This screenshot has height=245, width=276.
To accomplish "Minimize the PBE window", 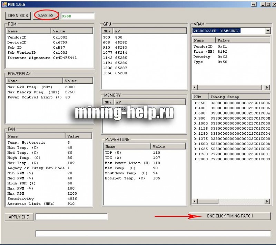I will 263,4.
